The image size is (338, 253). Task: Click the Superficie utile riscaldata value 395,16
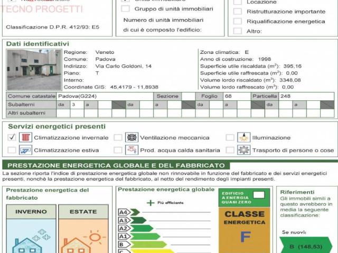292,66
